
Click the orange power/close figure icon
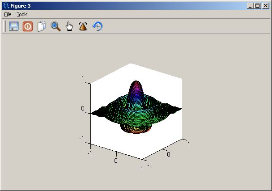(x=28, y=26)
